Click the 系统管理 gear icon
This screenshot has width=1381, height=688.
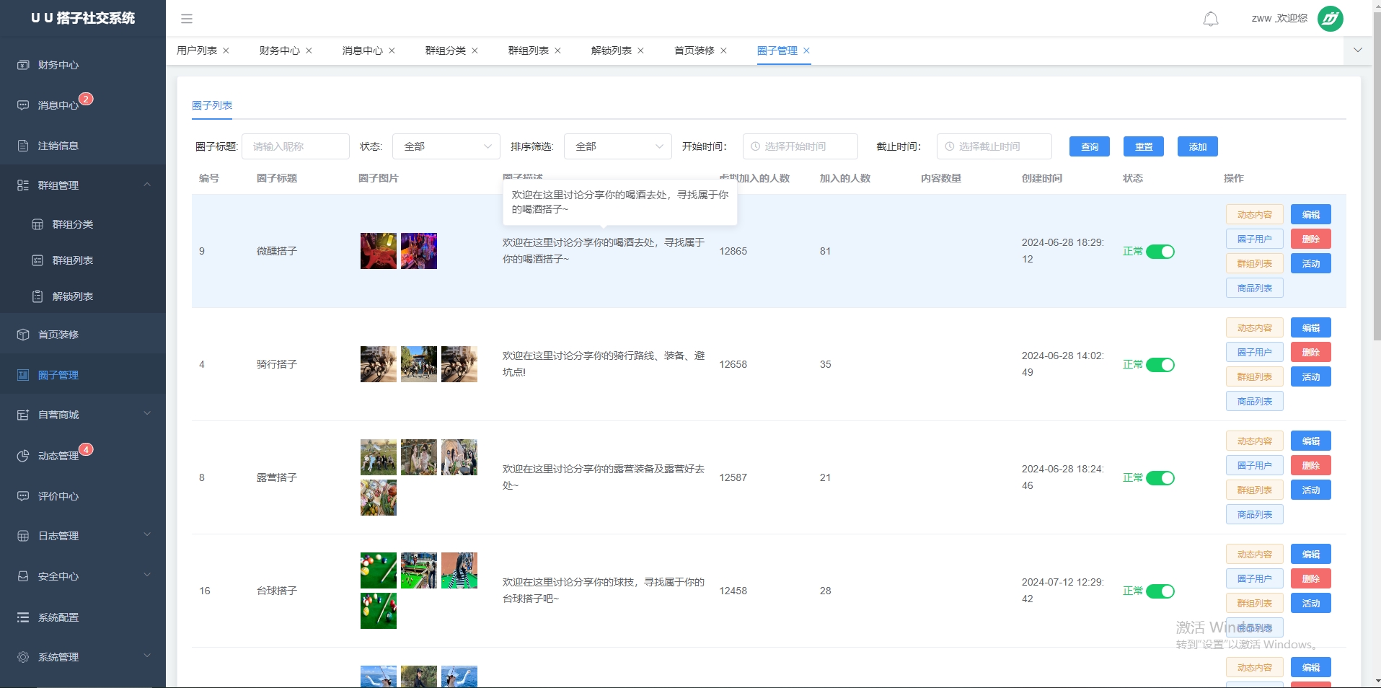(x=23, y=657)
